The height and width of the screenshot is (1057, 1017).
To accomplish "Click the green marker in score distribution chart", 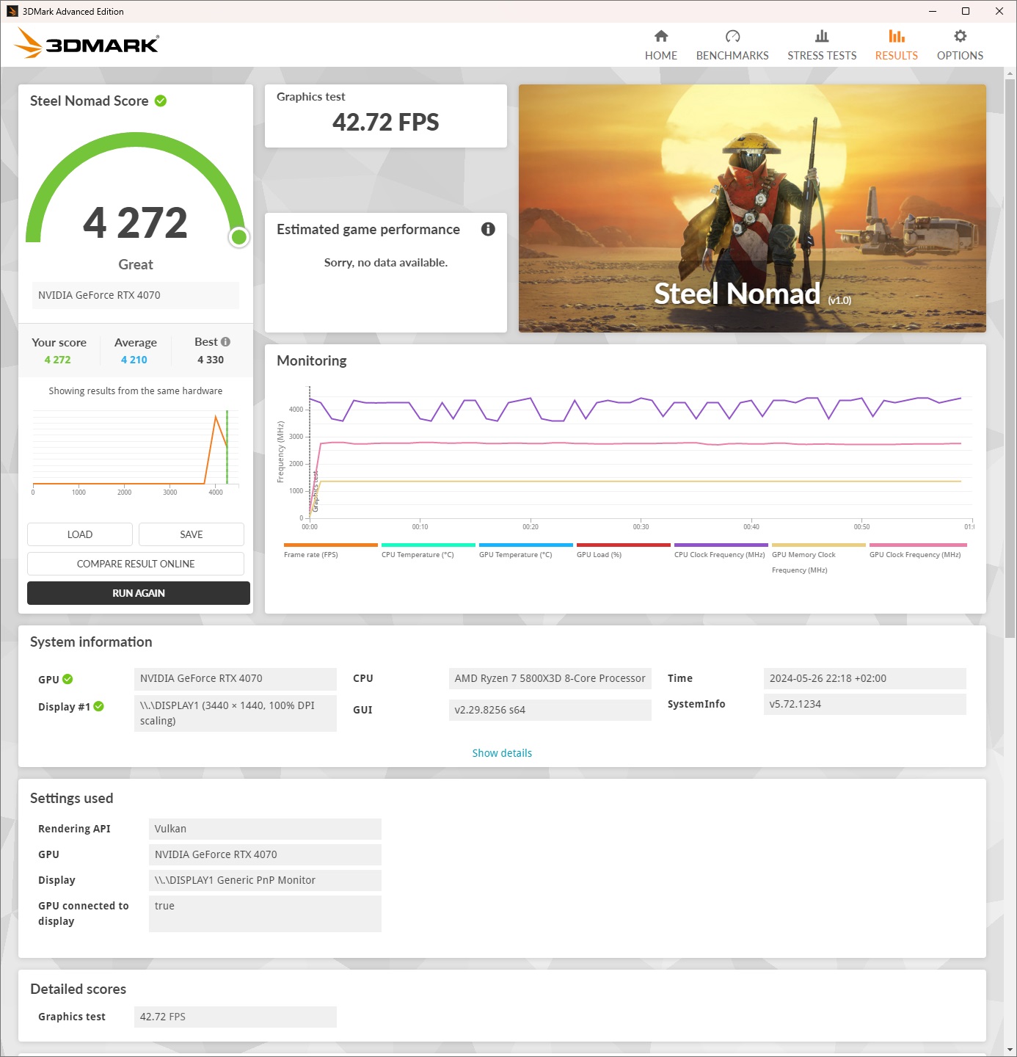I will tap(227, 447).
